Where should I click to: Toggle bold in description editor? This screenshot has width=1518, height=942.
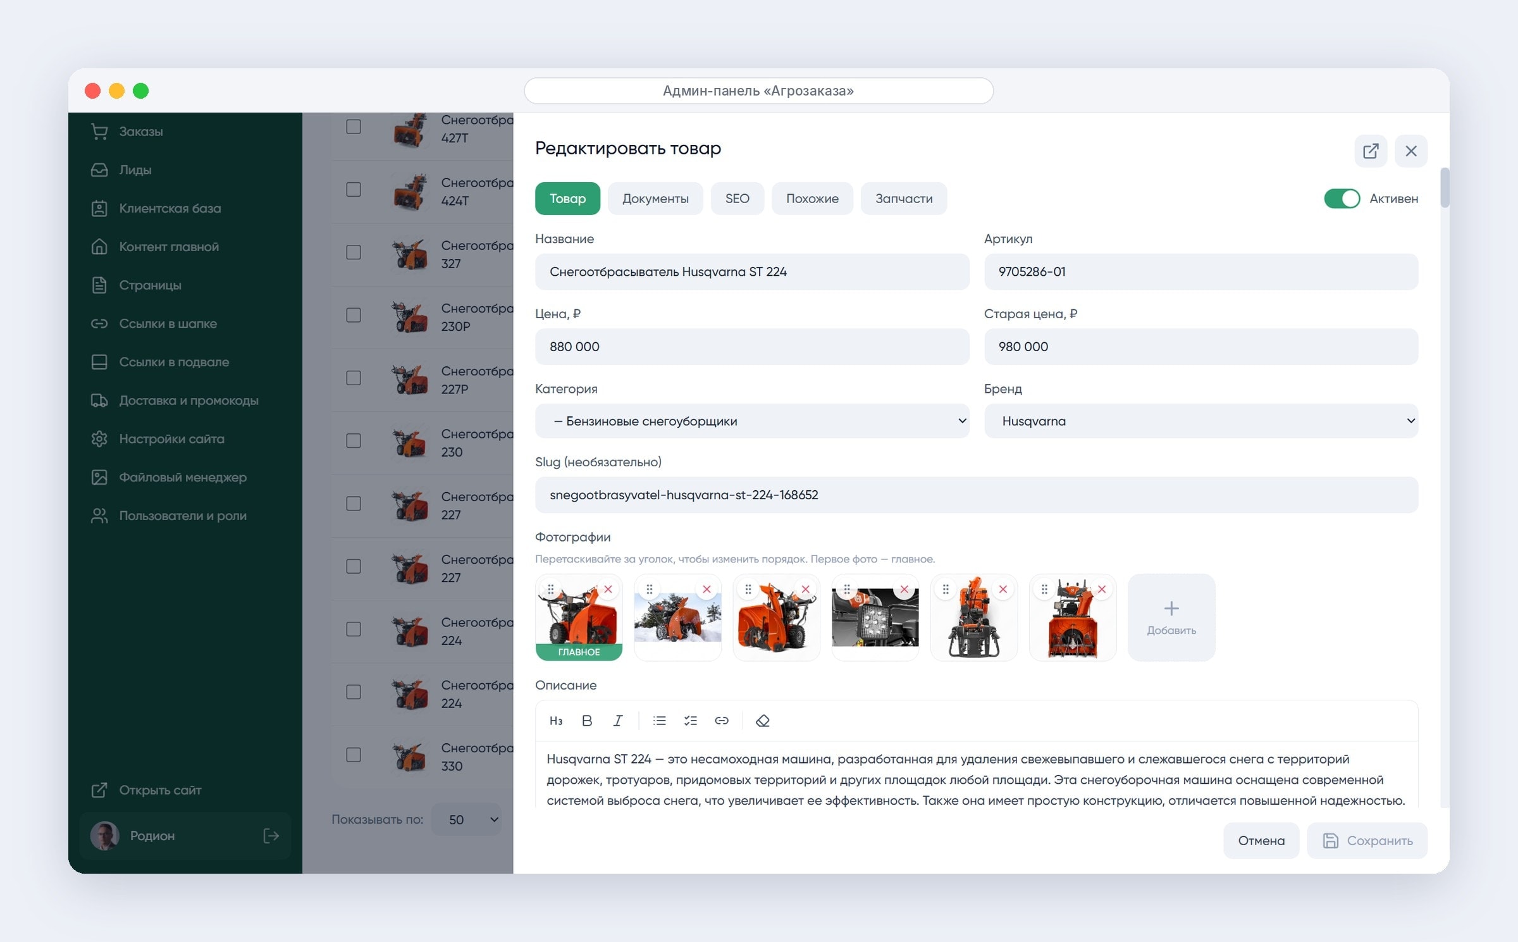pyautogui.click(x=587, y=721)
